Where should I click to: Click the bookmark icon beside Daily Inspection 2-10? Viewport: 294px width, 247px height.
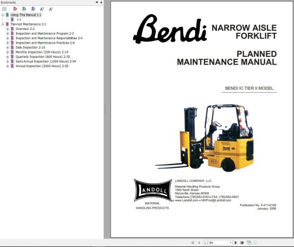[12, 48]
